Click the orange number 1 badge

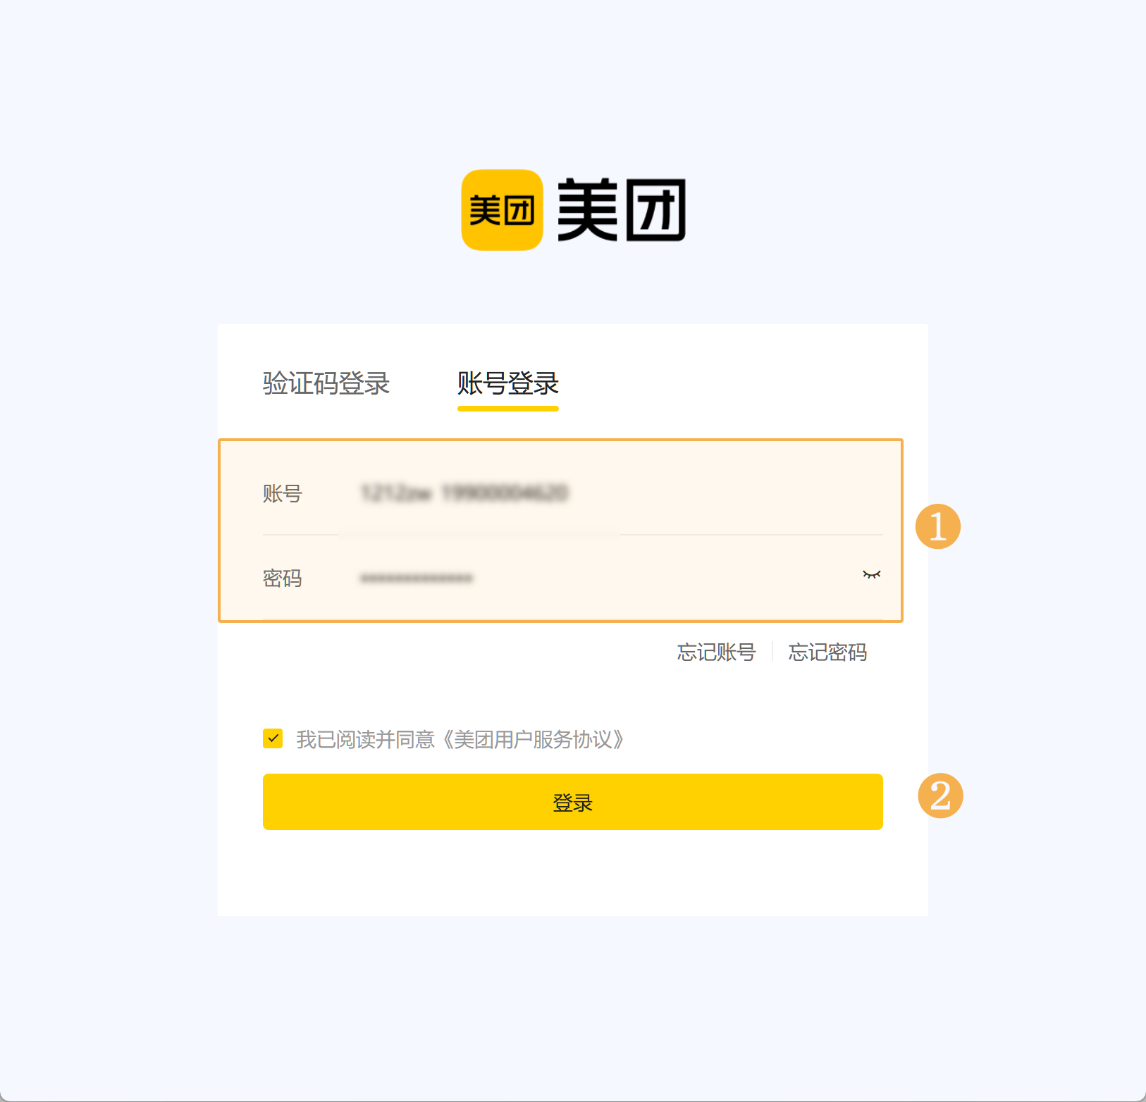[938, 526]
